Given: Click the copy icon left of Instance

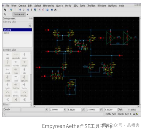Looking at the screenshot, I should (5, 14).
